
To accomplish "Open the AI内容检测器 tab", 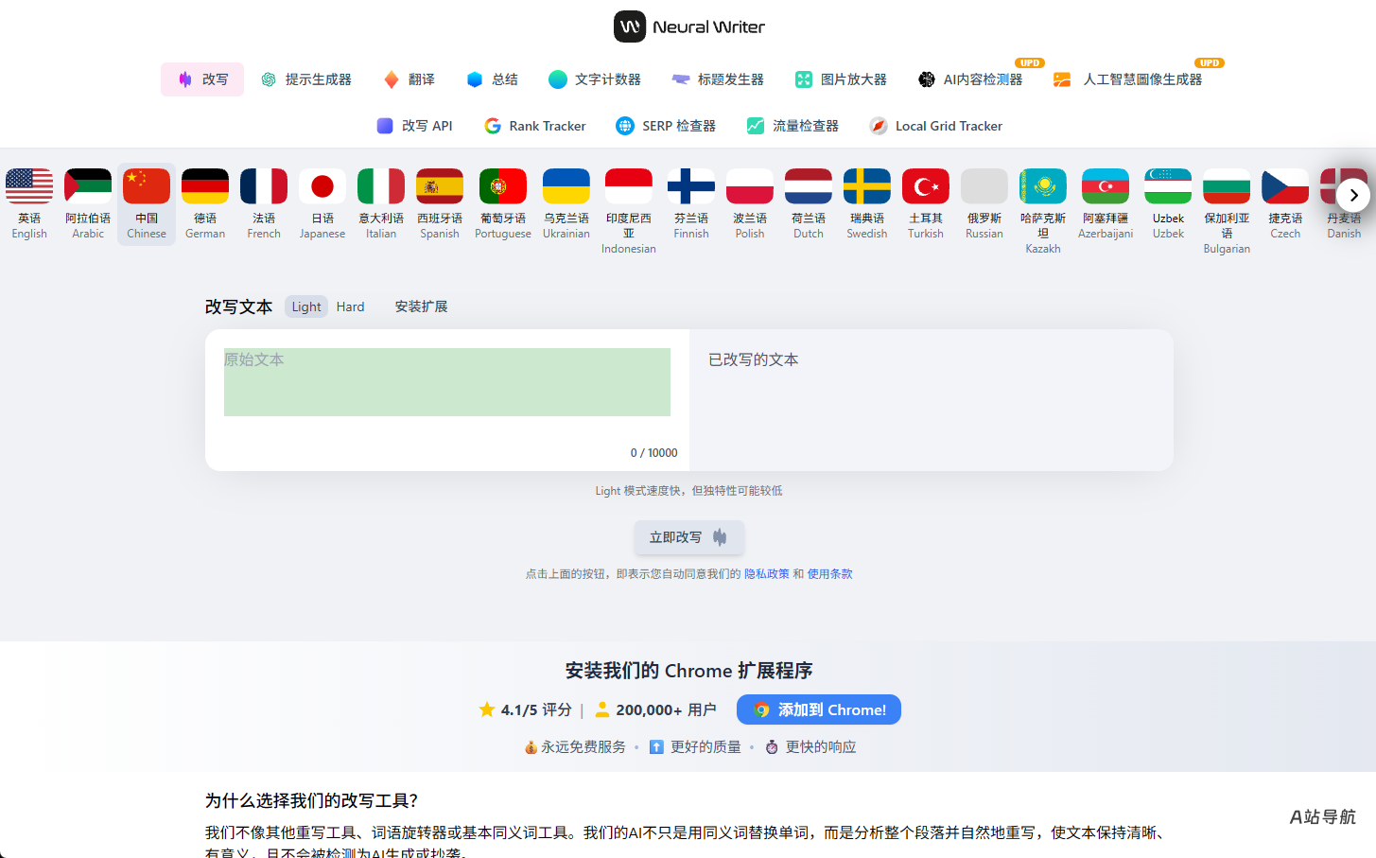I will pyautogui.click(x=970, y=79).
